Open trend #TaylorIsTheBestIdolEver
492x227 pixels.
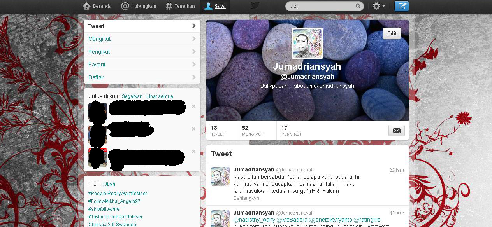point(116,217)
